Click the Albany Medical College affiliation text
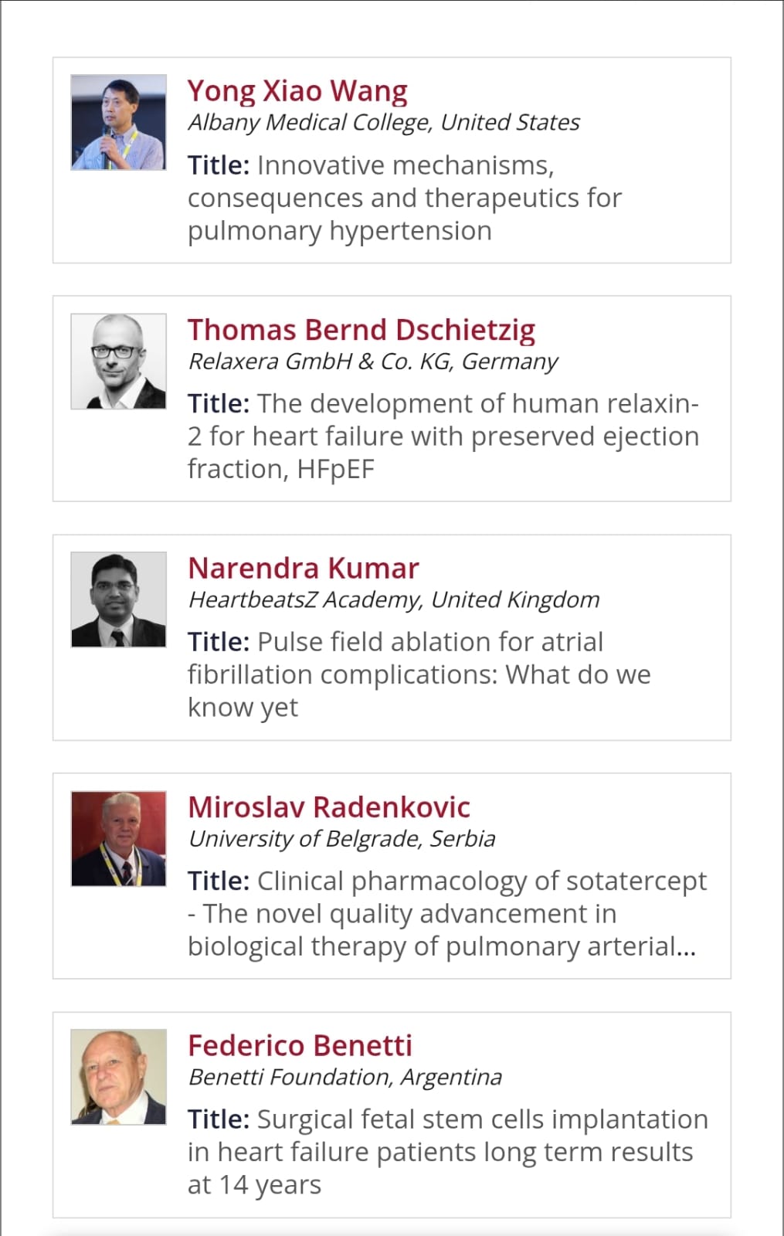This screenshot has height=1236, width=784. point(384,122)
